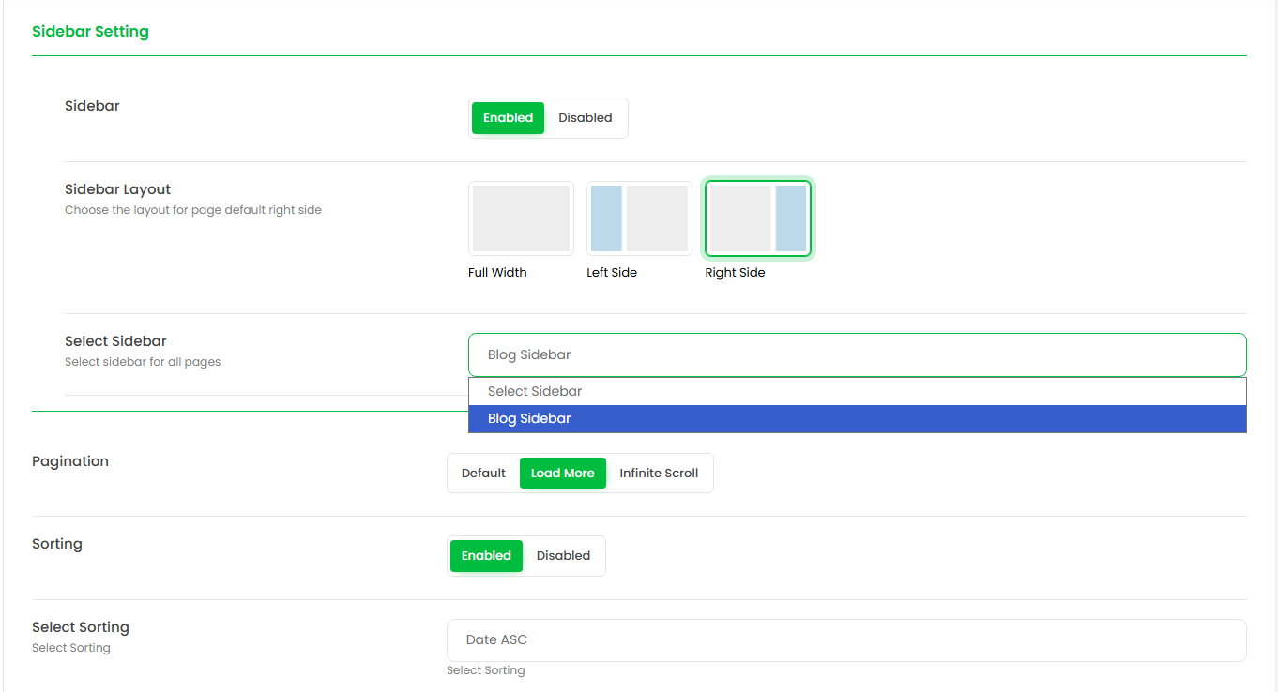Choose "Select Sidebar" placeholder option in list

[x=857, y=392]
